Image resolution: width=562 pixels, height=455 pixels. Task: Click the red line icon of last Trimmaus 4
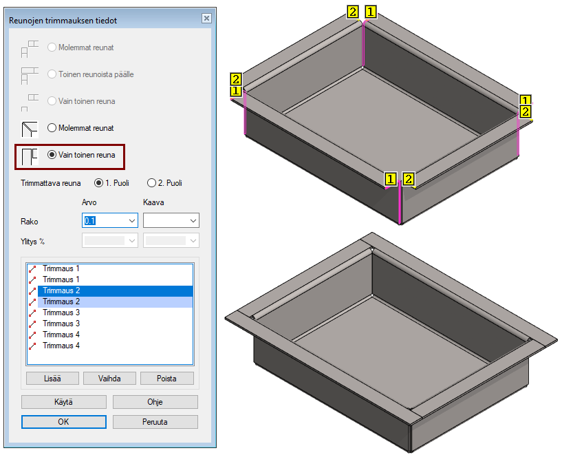(32, 346)
